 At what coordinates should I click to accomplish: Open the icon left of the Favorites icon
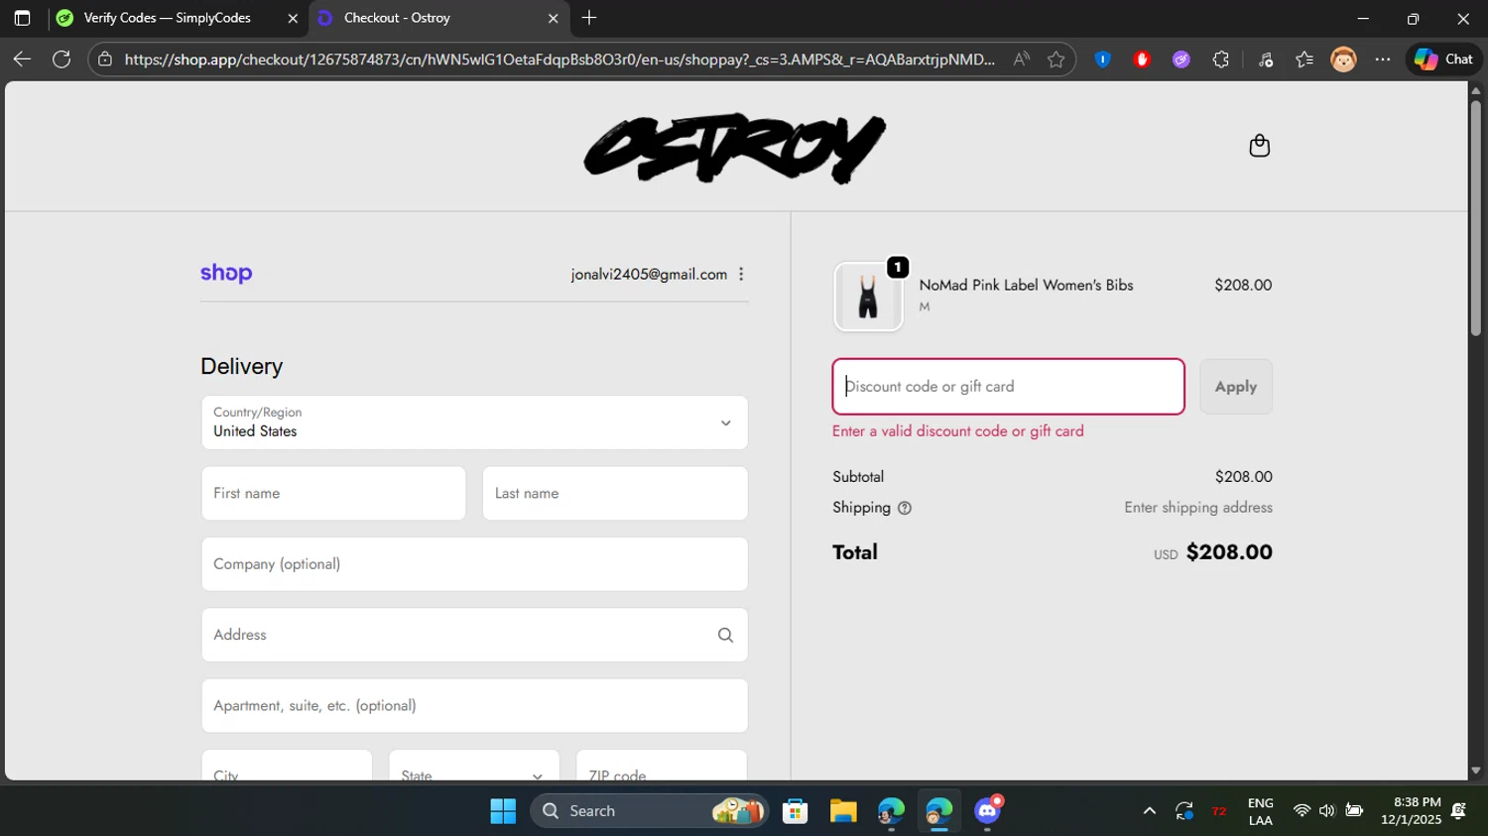coord(1265,60)
